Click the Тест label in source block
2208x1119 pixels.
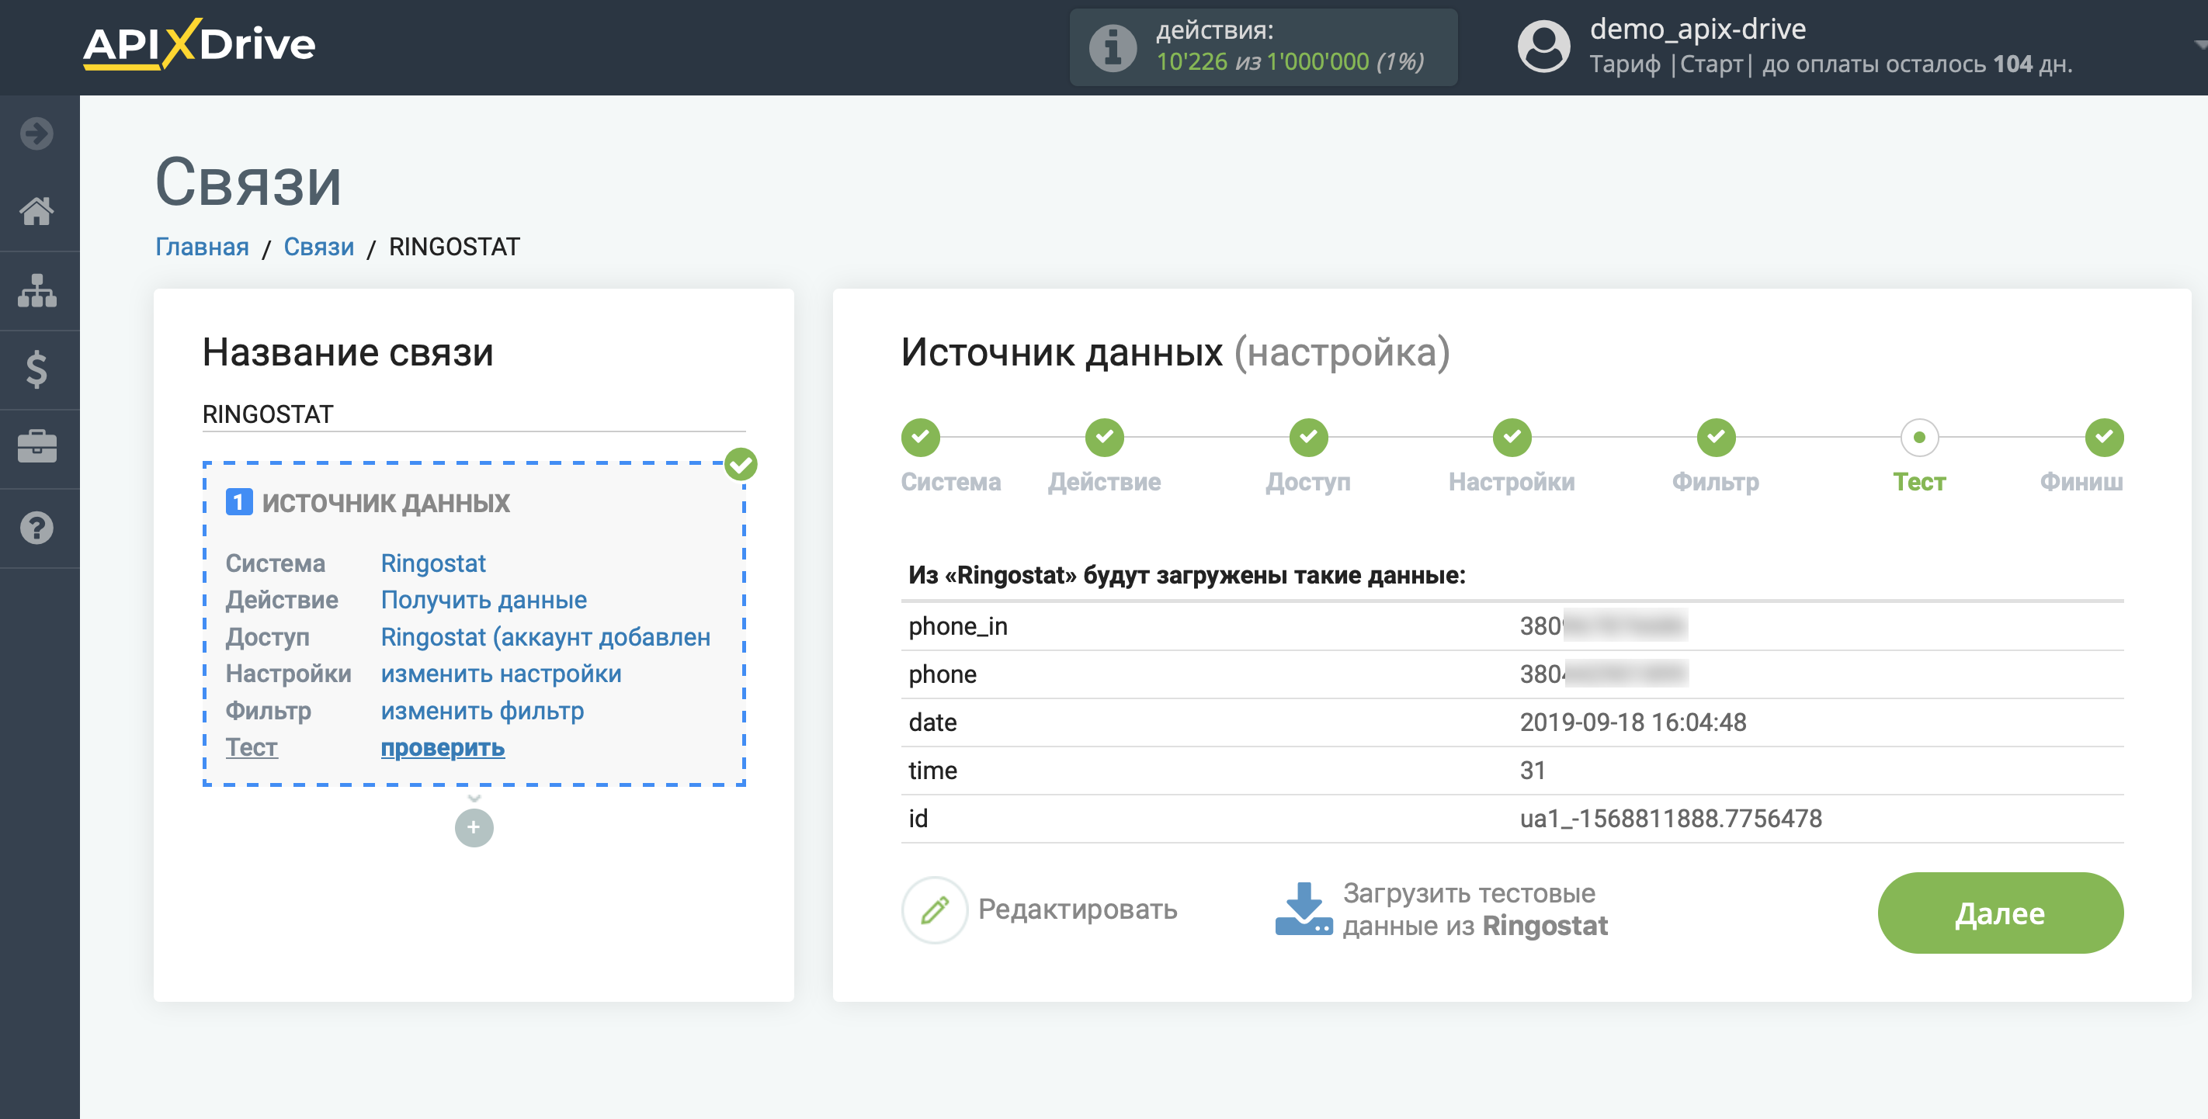[x=251, y=747]
